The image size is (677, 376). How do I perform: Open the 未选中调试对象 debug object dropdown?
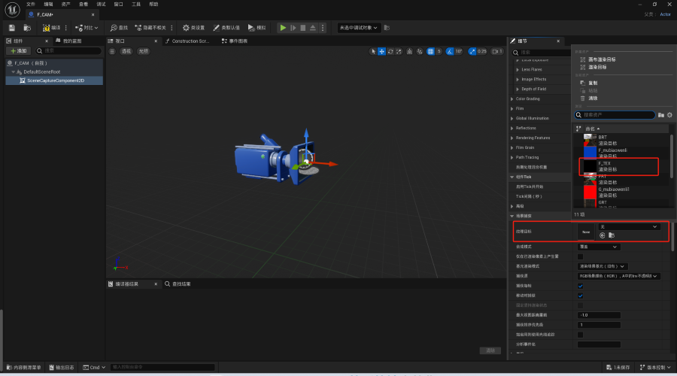click(358, 28)
